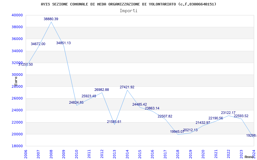Select data label 22507.82

(x=165, y=116)
